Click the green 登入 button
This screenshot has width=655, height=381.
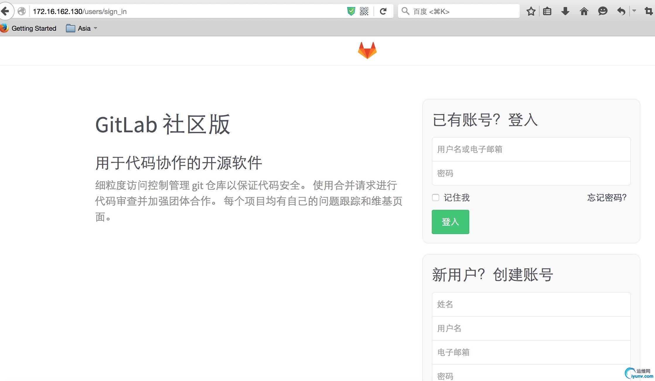click(450, 222)
